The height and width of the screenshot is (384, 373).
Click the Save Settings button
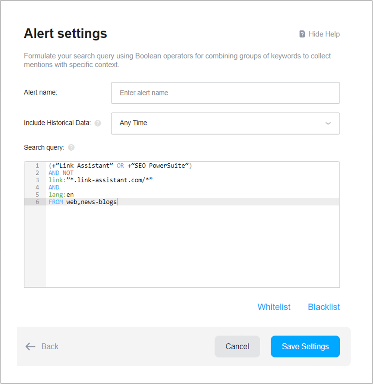(305, 346)
